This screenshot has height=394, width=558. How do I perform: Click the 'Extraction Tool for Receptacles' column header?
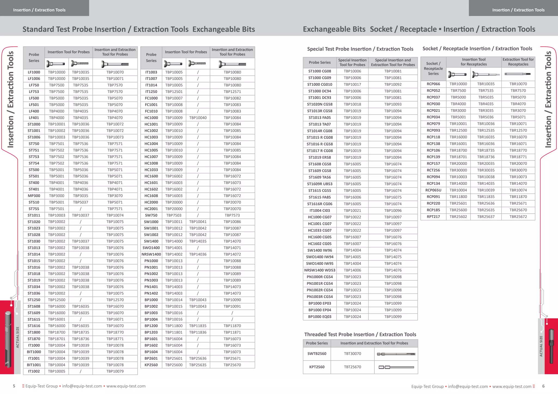(x=518, y=62)
